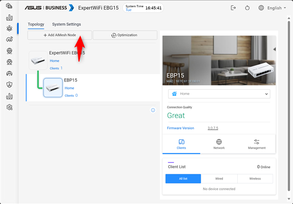The image size is (293, 204).
Task: Select the Clients tab in the EBP15 panel
Action: (181, 144)
